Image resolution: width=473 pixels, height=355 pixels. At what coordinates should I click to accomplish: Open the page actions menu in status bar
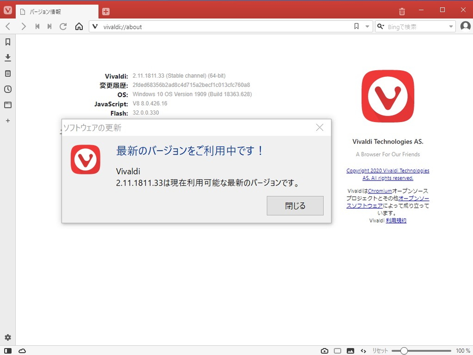point(364,351)
